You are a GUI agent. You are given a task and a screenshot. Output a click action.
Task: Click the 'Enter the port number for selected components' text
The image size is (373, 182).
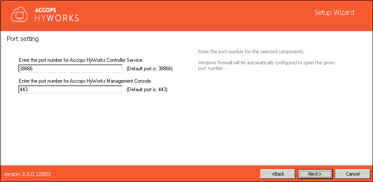point(251,52)
